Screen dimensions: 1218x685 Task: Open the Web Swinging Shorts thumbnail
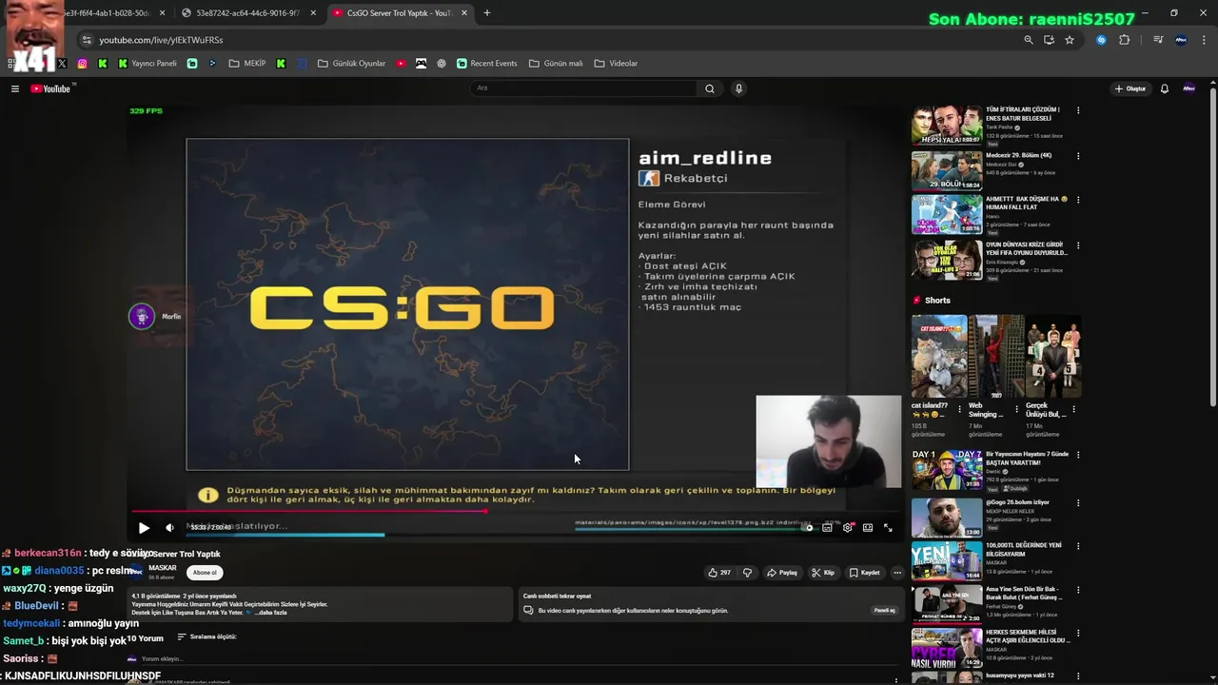coord(996,357)
